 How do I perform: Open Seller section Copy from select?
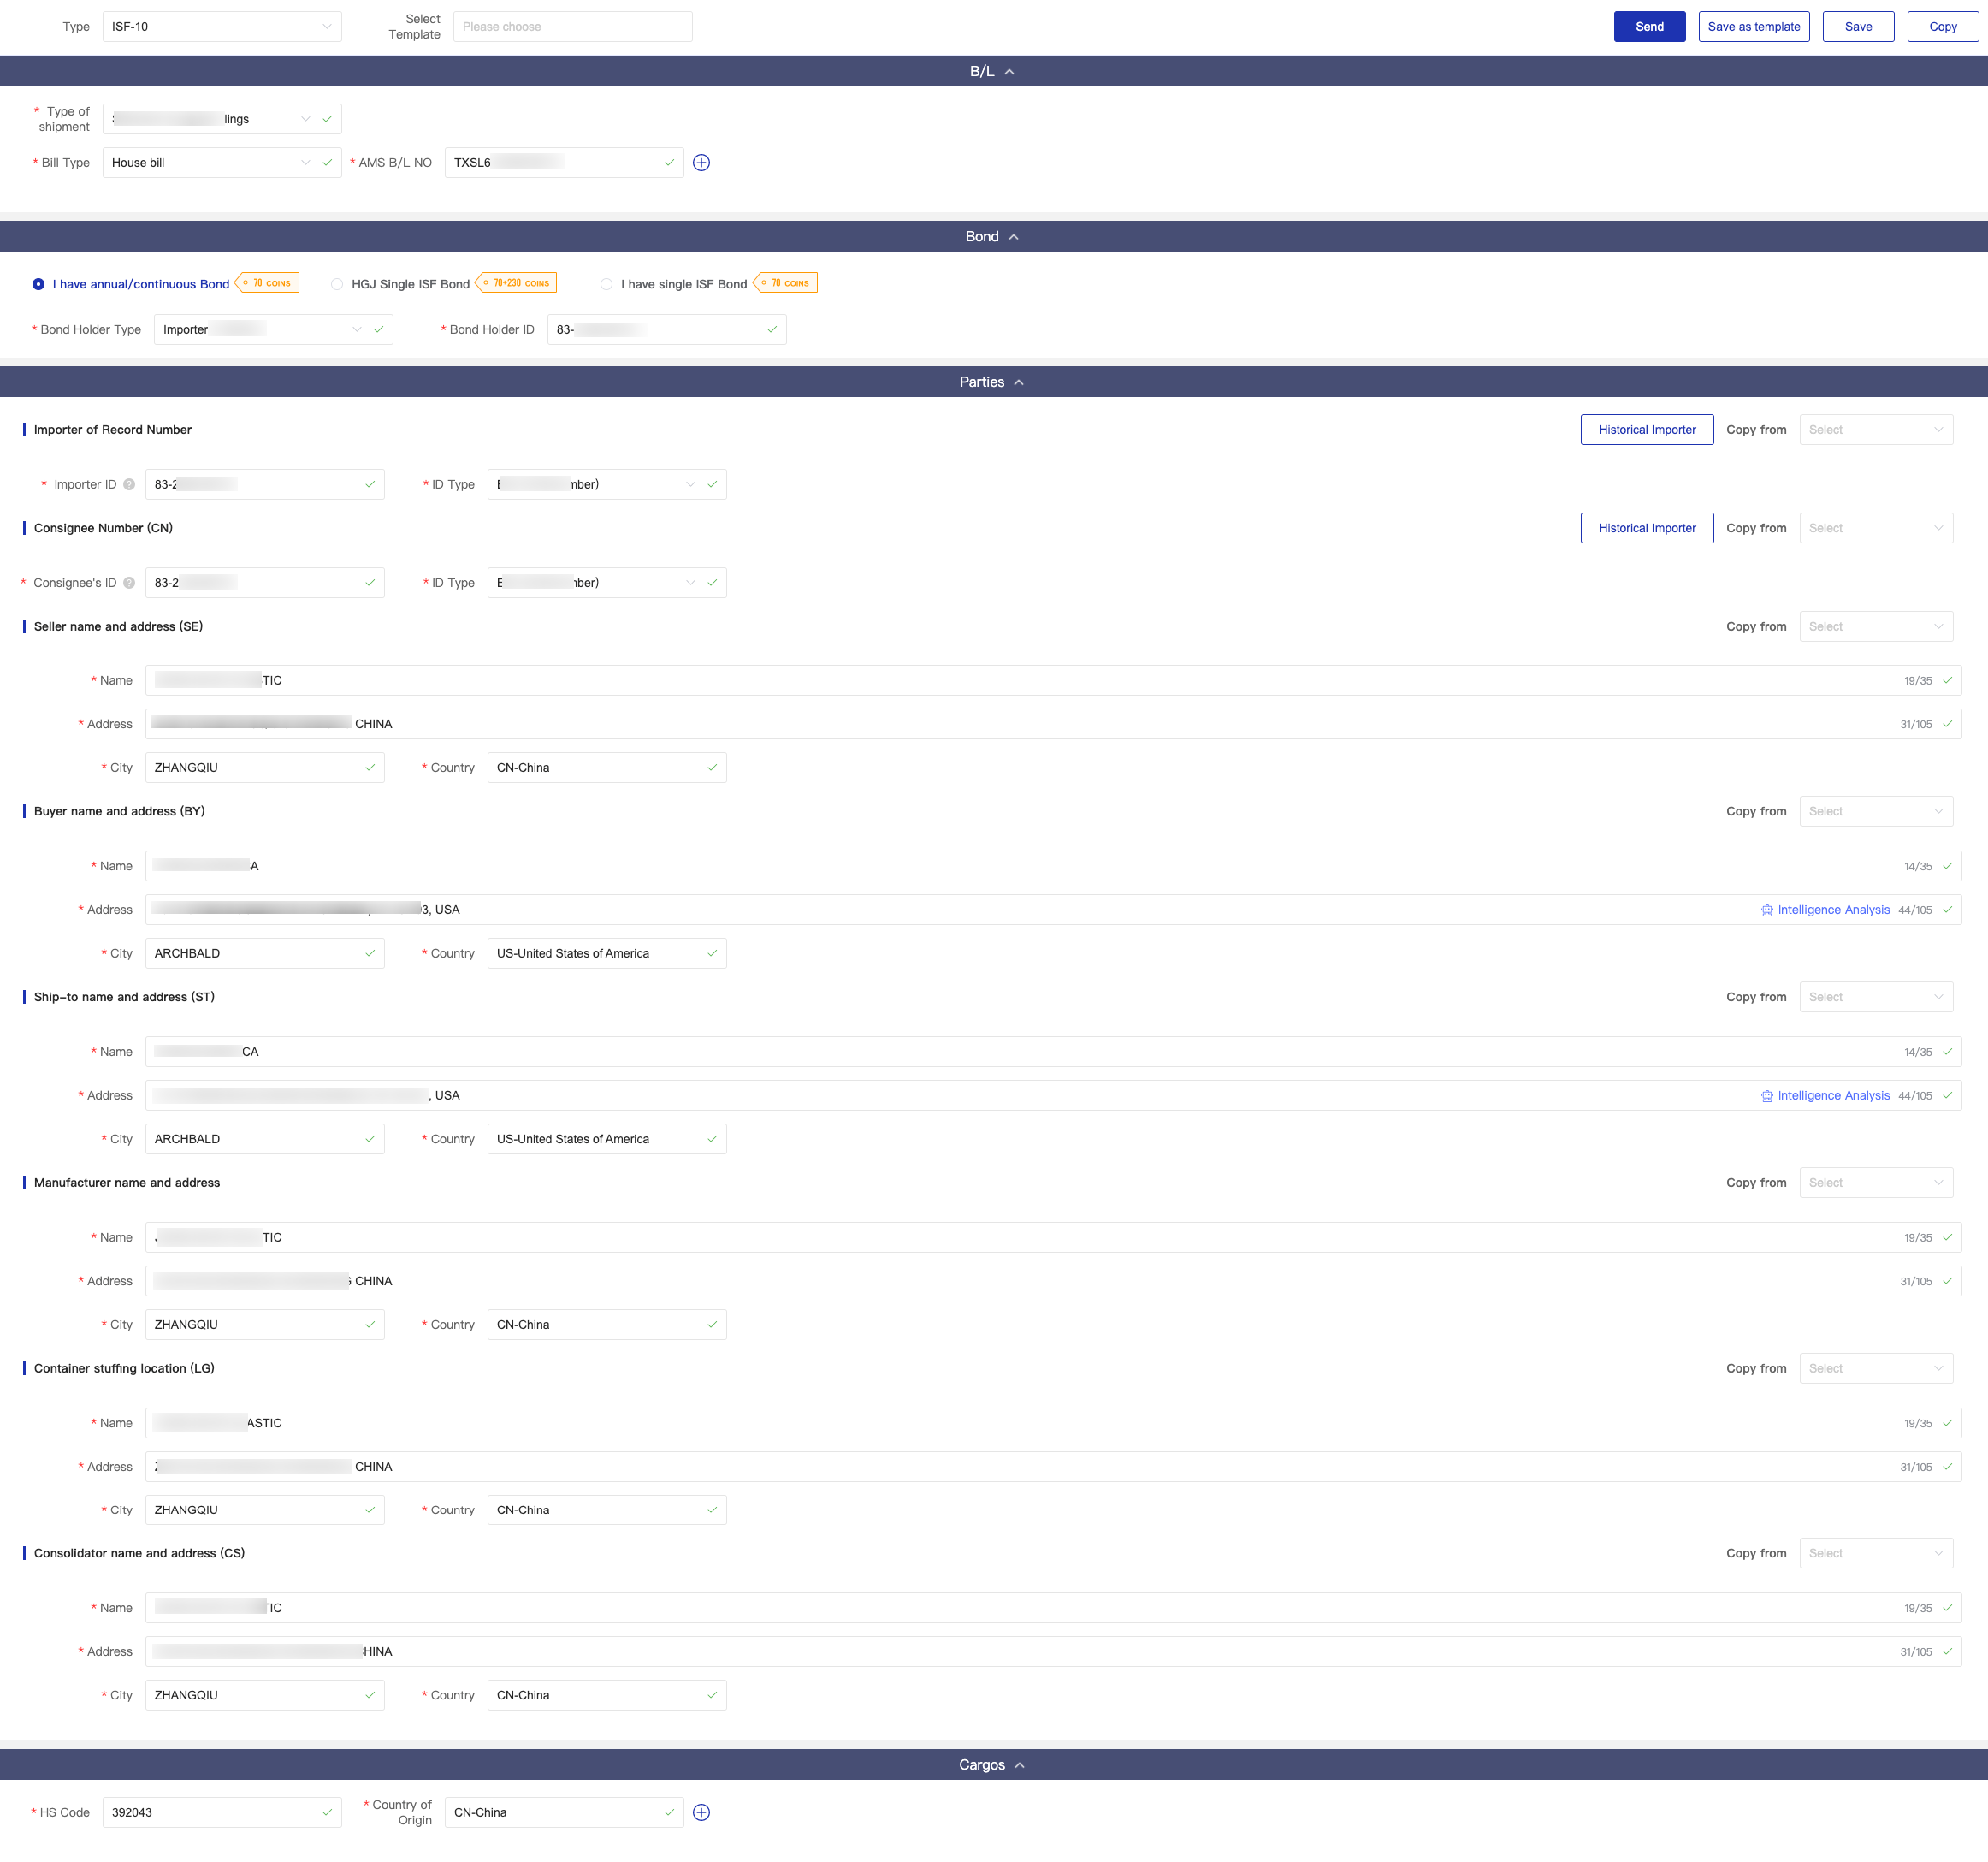click(x=1875, y=626)
